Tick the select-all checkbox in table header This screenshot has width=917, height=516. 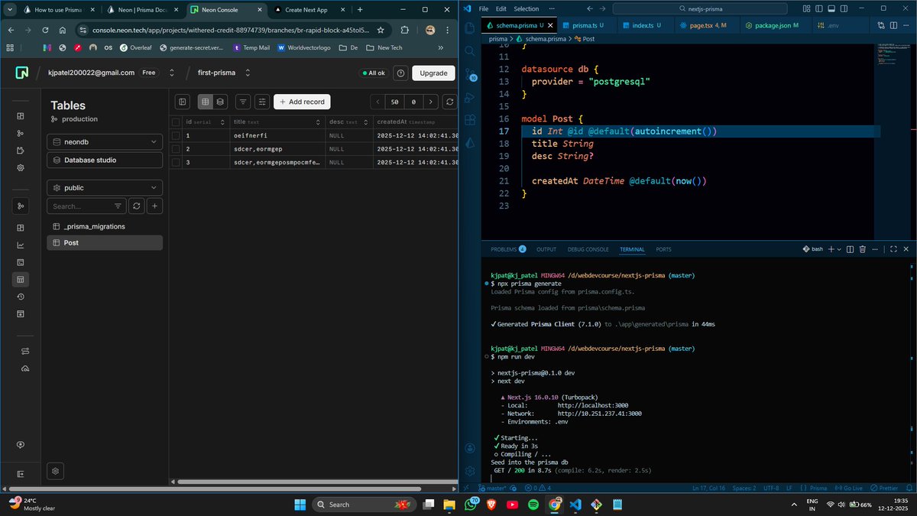[x=176, y=122]
